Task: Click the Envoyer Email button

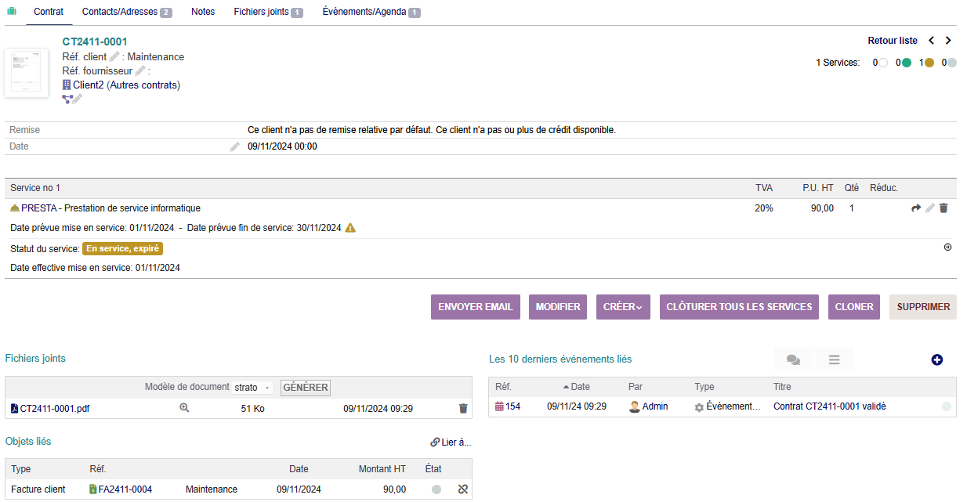Action: [x=475, y=307]
